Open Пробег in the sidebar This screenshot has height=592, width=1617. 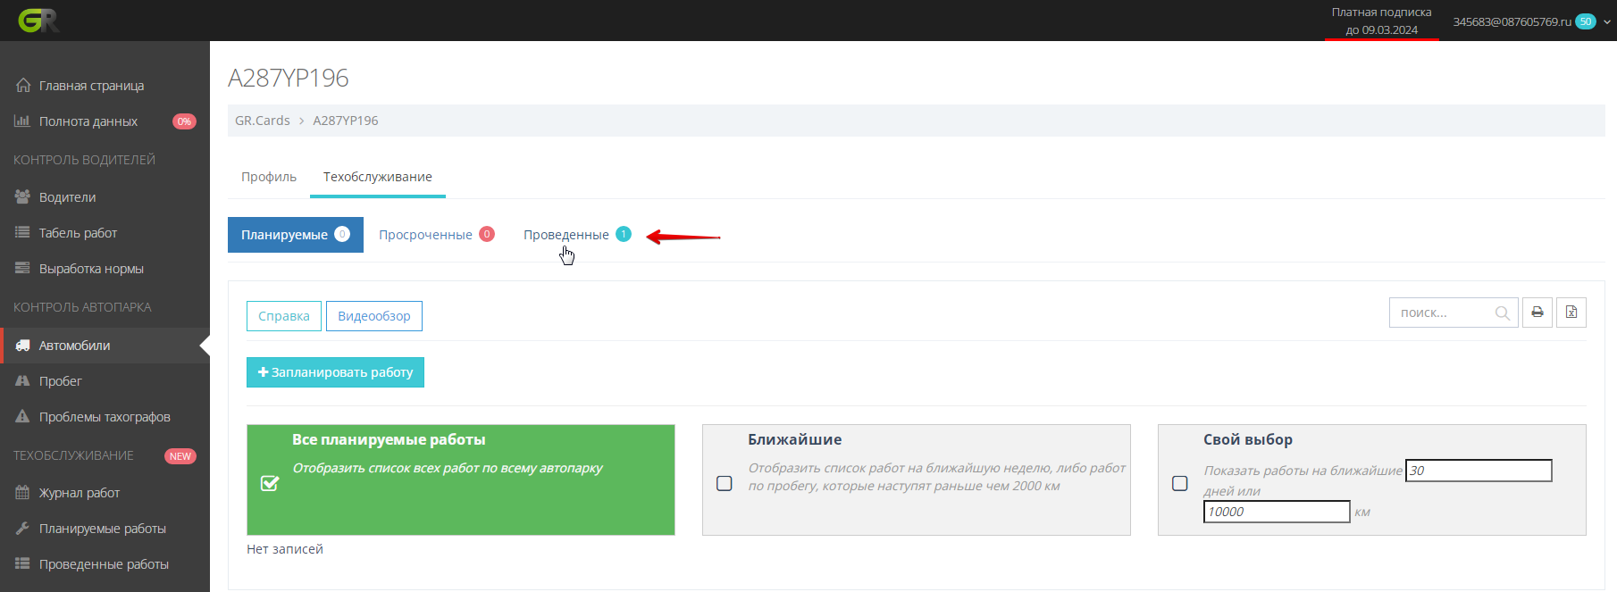coord(60,381)
